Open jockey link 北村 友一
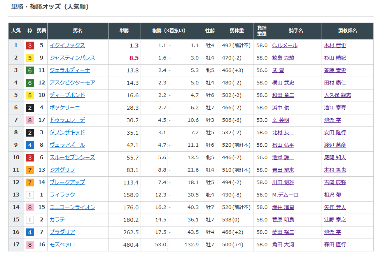The width and height of the screenshot is (385, 258). point(283,132)
